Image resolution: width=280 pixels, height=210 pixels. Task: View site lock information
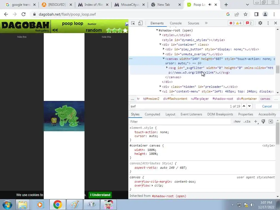click(x=34, y=14)
